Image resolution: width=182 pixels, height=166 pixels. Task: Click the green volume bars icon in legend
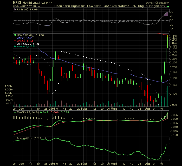(x=15, y=47)
